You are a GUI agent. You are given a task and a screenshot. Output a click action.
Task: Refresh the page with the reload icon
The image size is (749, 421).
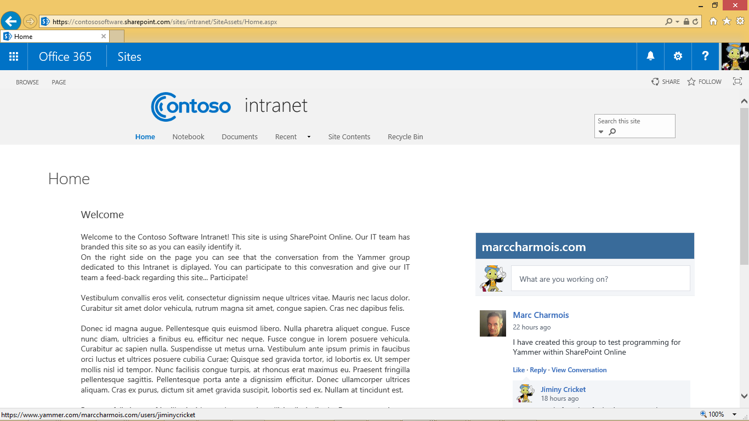(695, 22)
